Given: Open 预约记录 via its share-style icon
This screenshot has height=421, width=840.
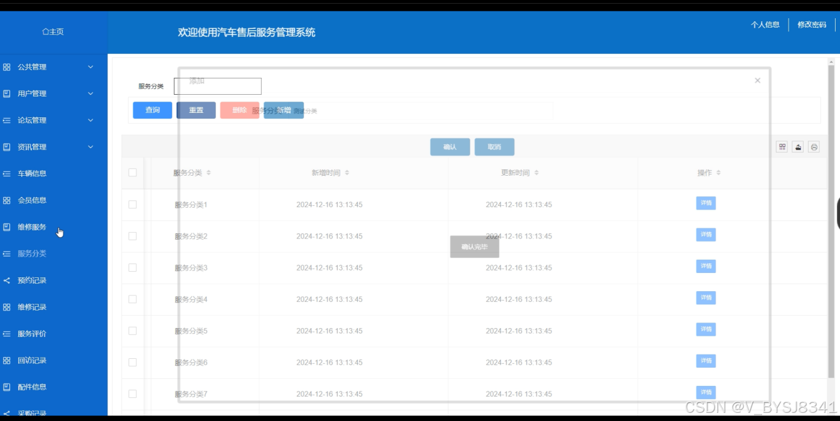Looking at the screenshot, I should pyautogui.click(x=7, y=280).
